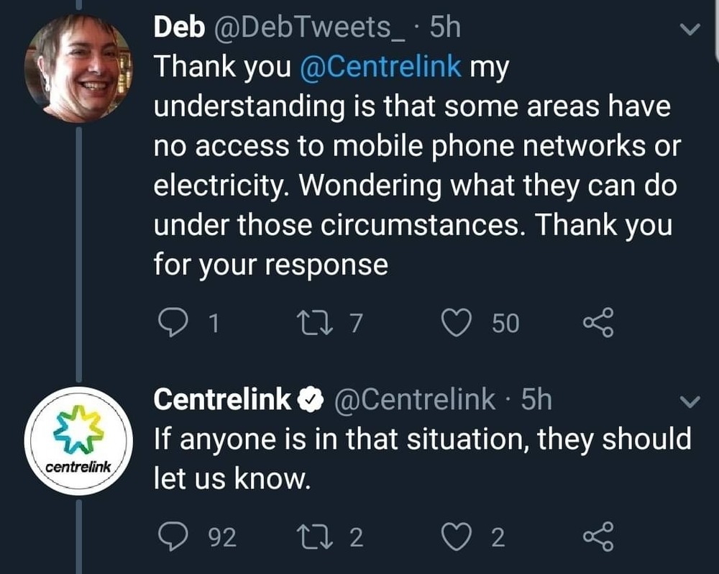Share Deb's tweet
The image size is (719, 574).
(x=598, y=323)
